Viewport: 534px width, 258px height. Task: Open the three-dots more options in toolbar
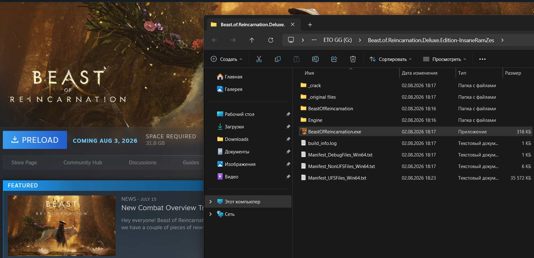[x=482, y=59]
